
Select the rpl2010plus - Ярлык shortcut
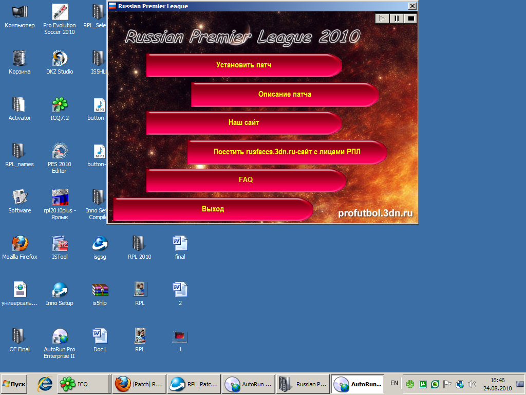pos(60,205)
